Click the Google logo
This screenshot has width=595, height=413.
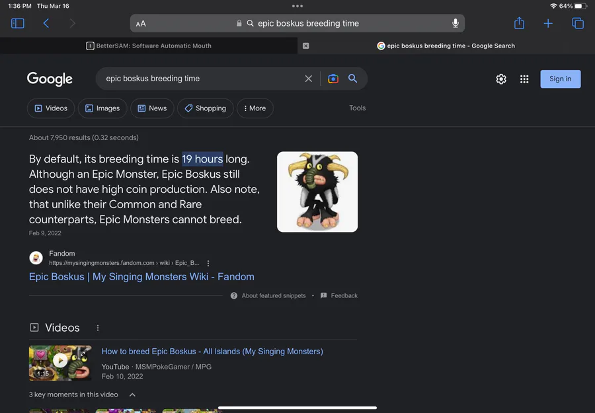click(50, 79)
